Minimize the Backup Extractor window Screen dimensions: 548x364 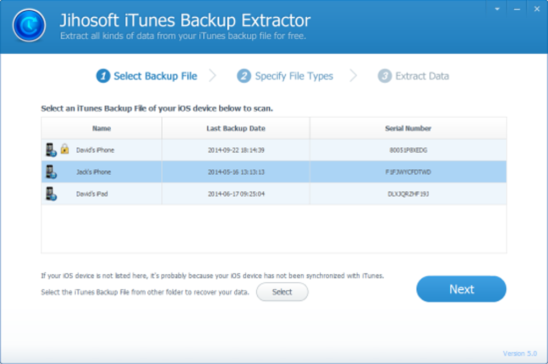[516, 9]
